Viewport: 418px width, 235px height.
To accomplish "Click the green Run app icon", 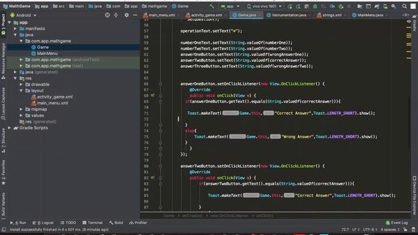I will (289, 6).
